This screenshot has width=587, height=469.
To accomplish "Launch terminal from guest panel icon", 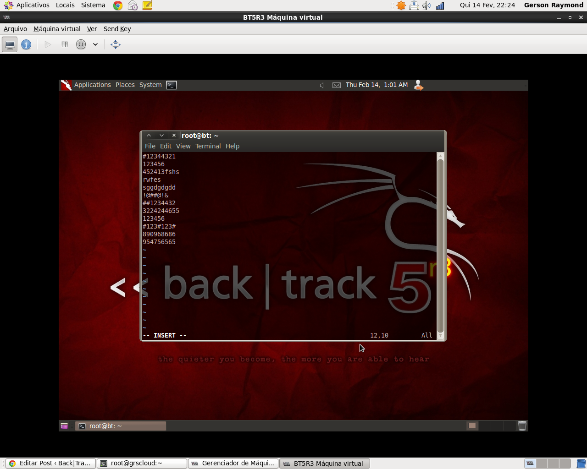I will 172,85.
